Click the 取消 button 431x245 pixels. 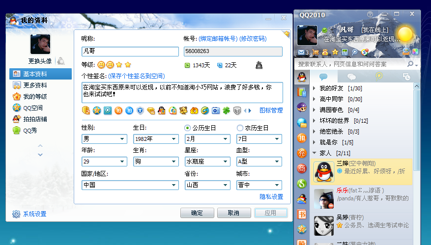pyautogui.click(x=234, y=213)
